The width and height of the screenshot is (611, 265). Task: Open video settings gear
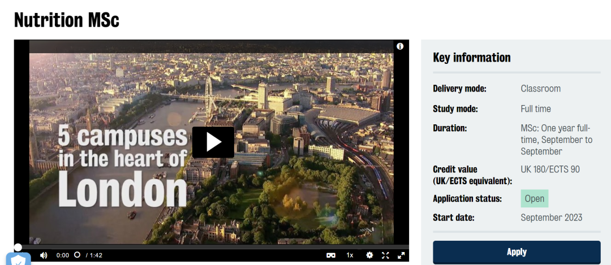[x=369, y=255]
